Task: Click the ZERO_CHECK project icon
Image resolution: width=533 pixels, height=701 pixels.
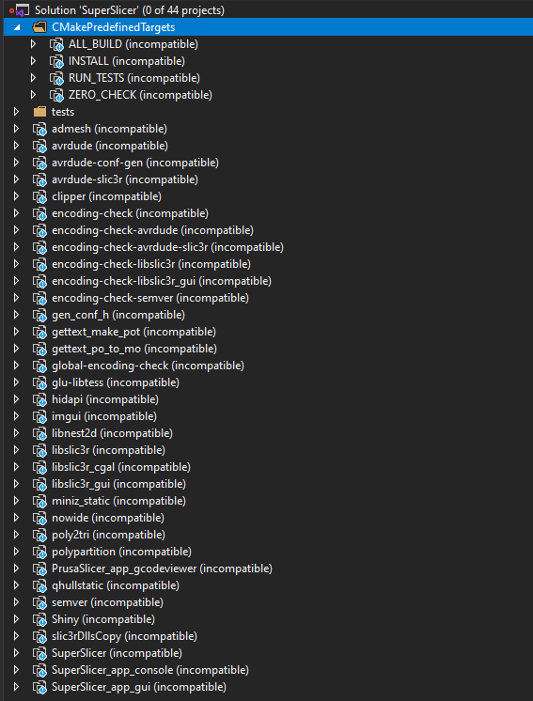Action: coord(56,95)
